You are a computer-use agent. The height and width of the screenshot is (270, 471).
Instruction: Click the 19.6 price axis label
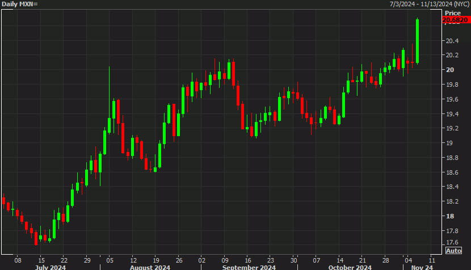(452, 99)
